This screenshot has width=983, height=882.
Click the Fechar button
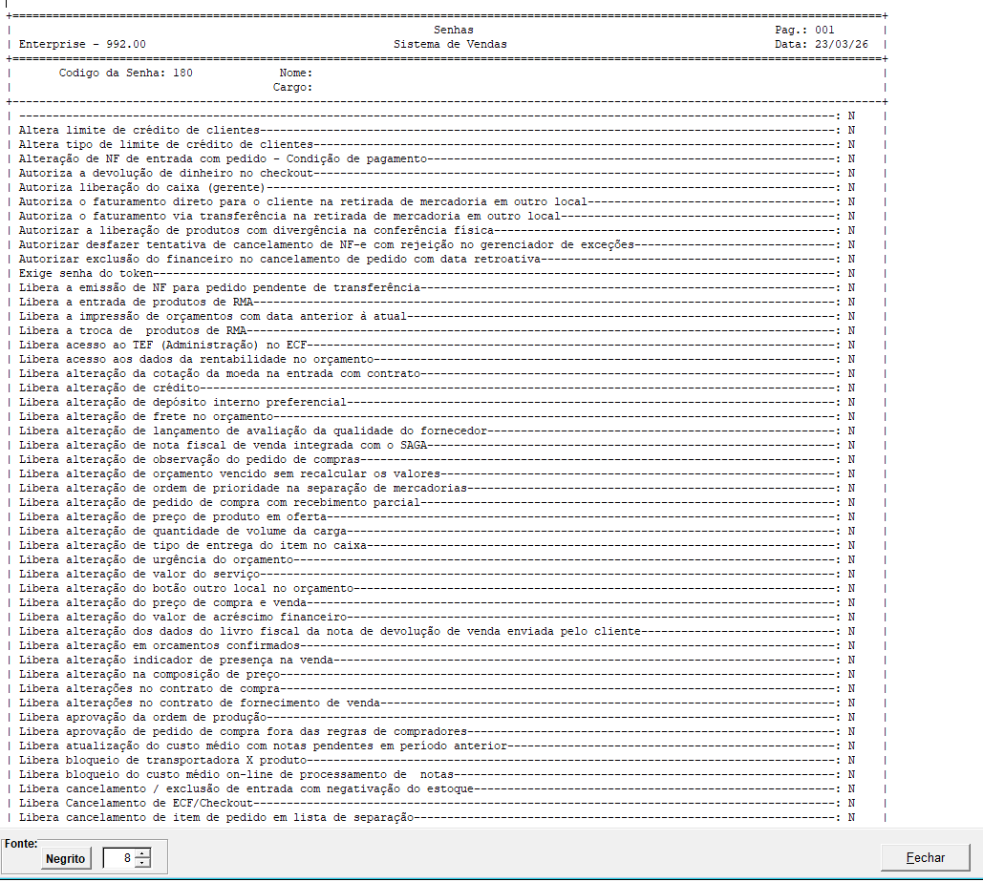coord(925,858)
